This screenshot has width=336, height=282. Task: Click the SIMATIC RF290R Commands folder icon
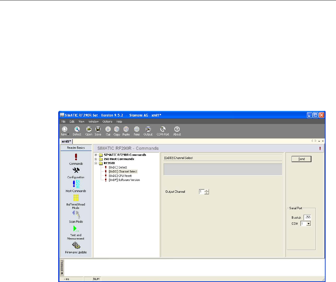(x=101, y=155)
